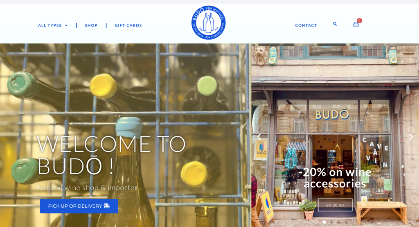The height and width of the screenshot is (227, 419).
Task: Open the CONTACT page
Action: click(306, 25)
